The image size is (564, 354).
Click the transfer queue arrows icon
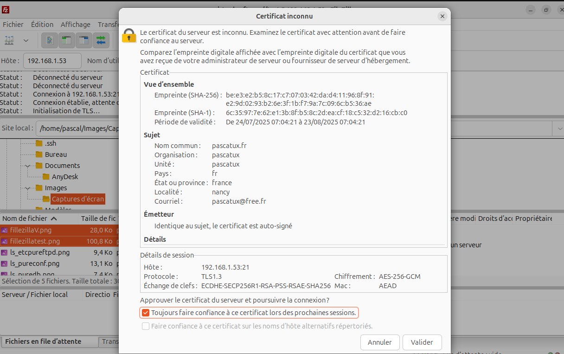[x=101, y=40]
